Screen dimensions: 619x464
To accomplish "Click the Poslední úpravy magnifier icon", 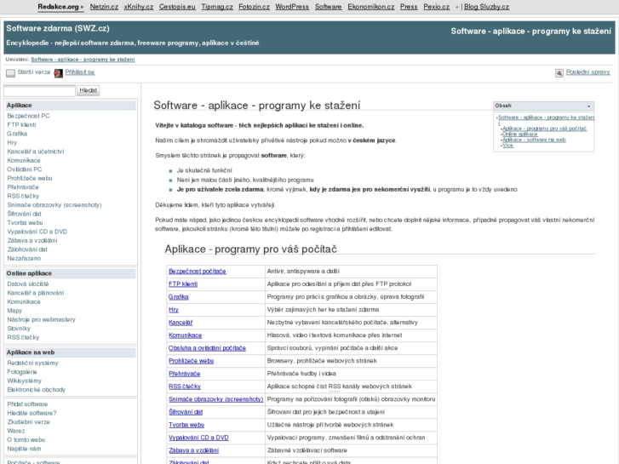I will (x=559, y=73).
